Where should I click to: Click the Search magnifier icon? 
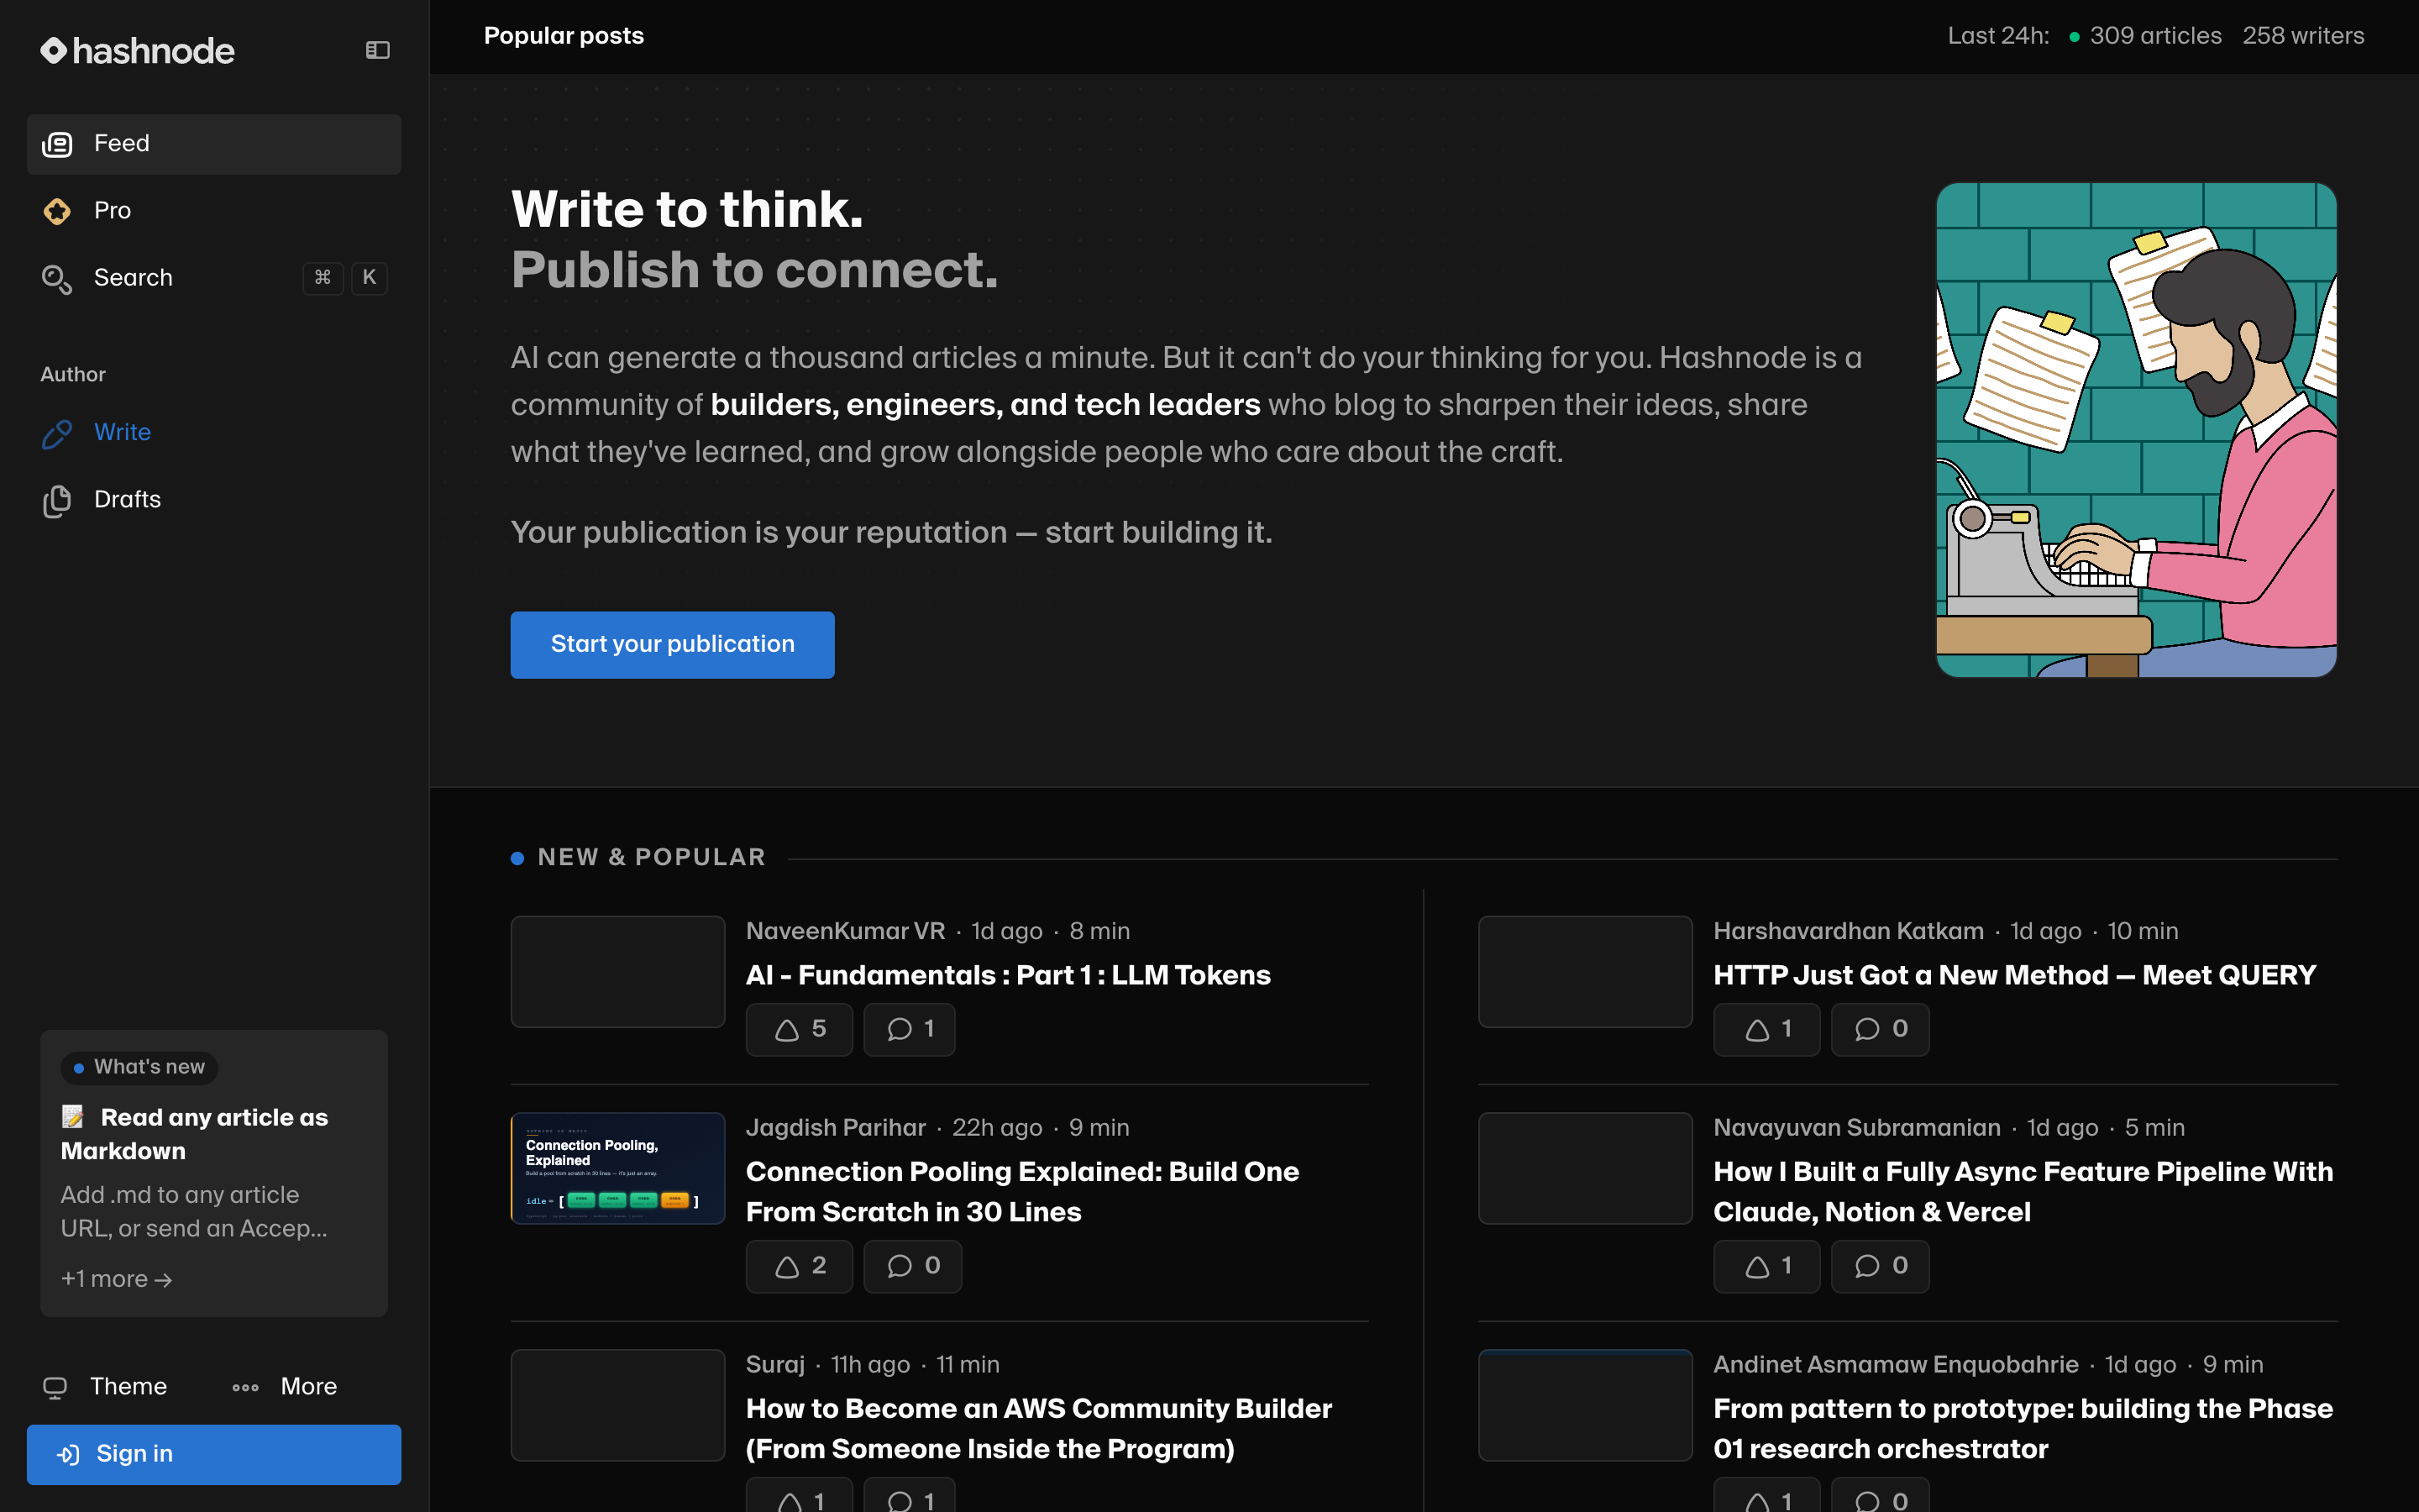pyautogui.click(x=57, y=279)
